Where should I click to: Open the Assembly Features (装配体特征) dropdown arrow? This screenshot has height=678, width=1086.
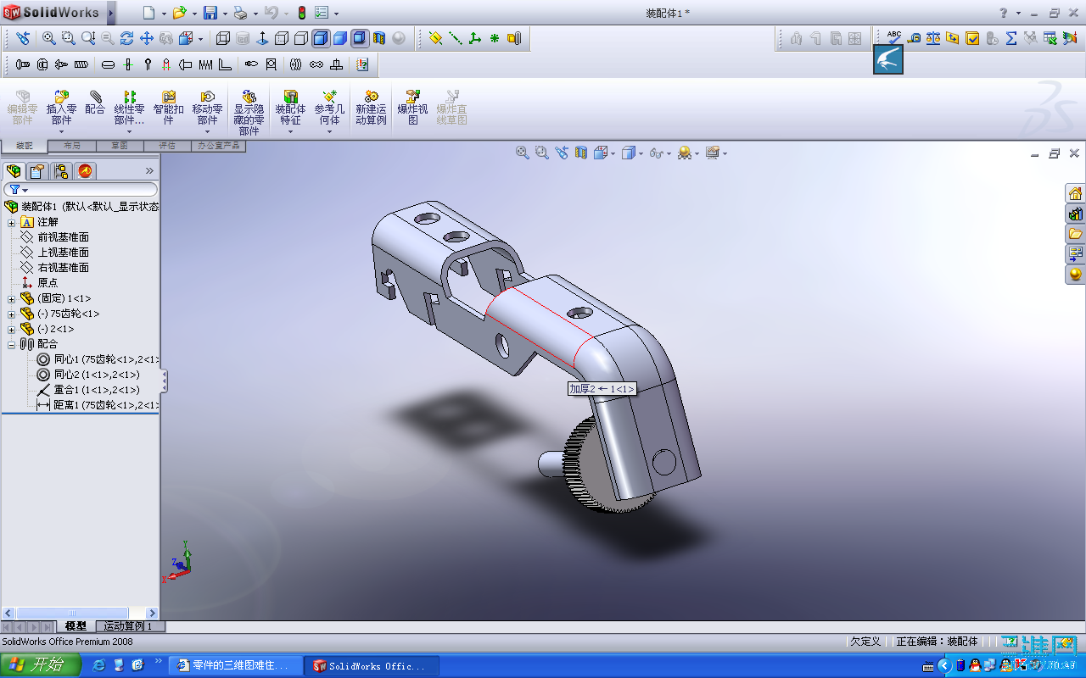click(x=290, y=131)
